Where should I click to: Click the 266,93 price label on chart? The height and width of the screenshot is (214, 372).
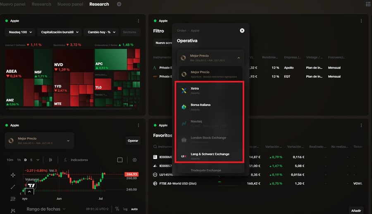pyautogui.click(x=132, y=174)
